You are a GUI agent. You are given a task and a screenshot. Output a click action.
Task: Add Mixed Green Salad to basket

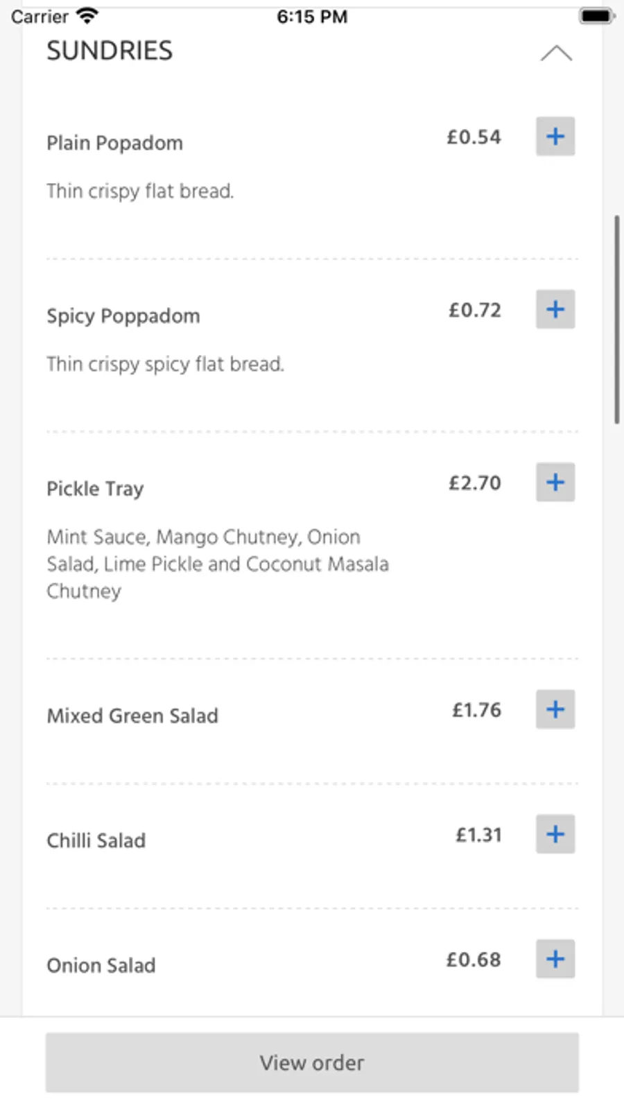click(x=555, y=709)
